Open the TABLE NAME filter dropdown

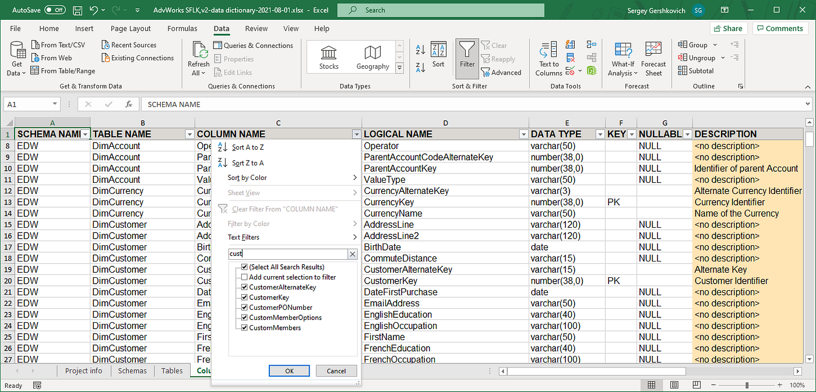point(189,135)
